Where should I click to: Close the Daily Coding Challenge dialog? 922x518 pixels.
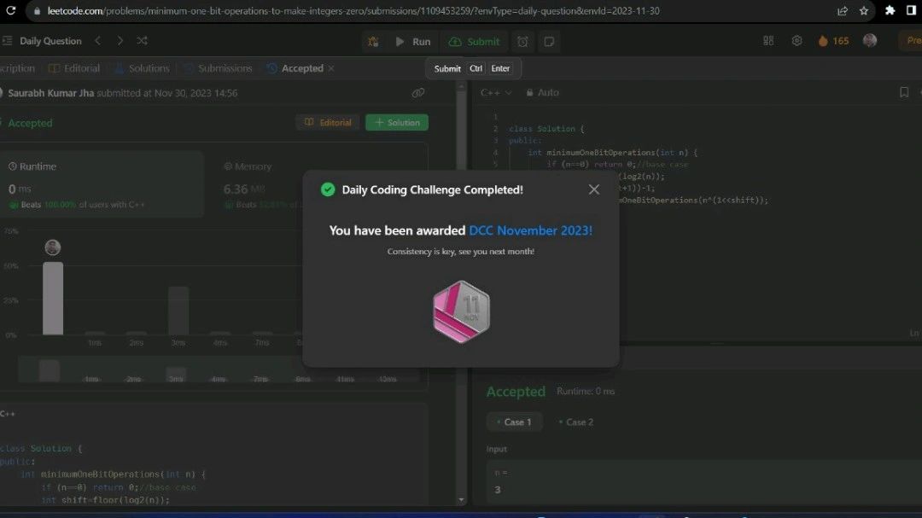(594, 189)
